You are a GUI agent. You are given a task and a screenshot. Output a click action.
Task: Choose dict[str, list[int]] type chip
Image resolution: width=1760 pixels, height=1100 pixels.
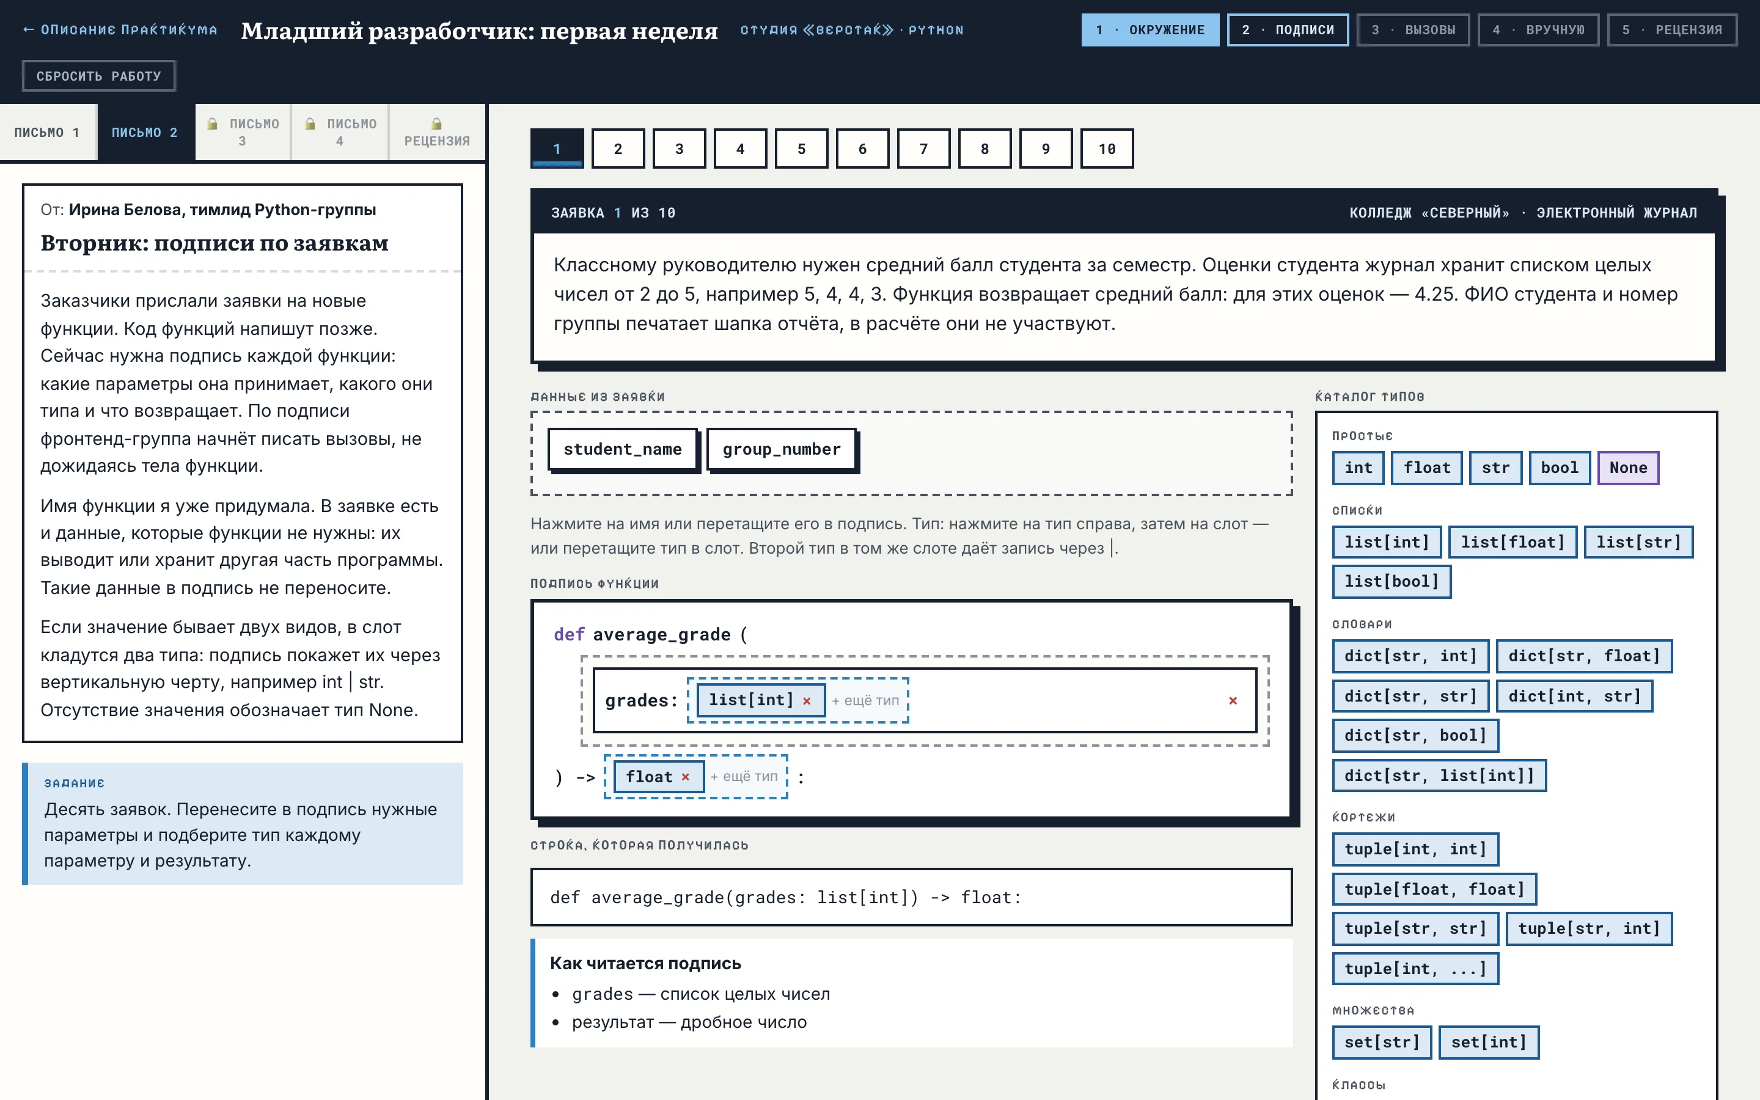pos(1439,776)
